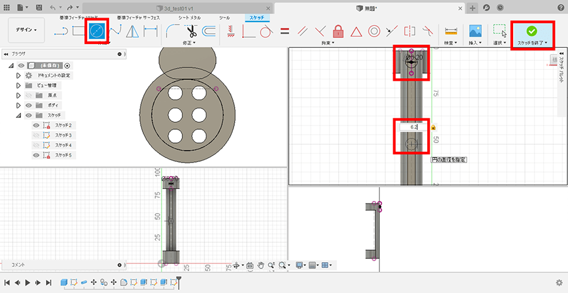Click the fillet sketch tool

[x=173, y=31]
